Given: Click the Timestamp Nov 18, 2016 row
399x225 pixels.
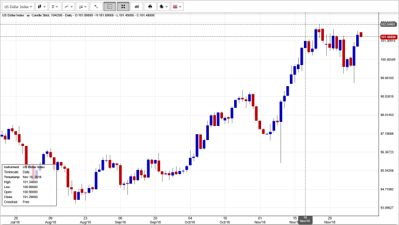Looking at the screenshot, I should coord(23,177).
